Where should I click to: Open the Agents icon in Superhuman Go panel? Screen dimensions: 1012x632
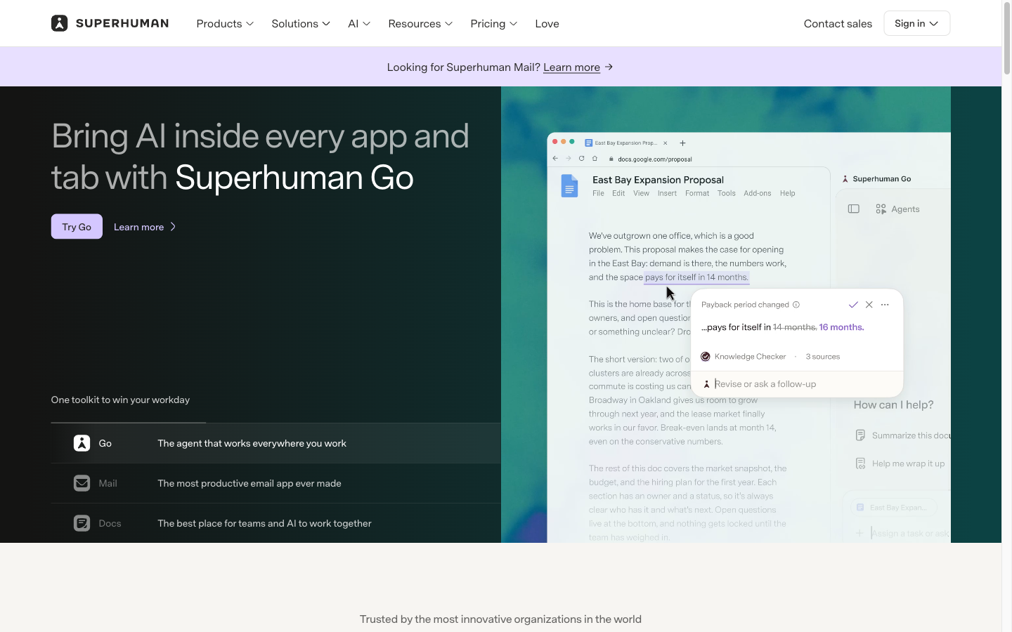click(x=881, y=209)
